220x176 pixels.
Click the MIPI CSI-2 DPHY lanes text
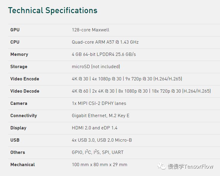[99, 103]
